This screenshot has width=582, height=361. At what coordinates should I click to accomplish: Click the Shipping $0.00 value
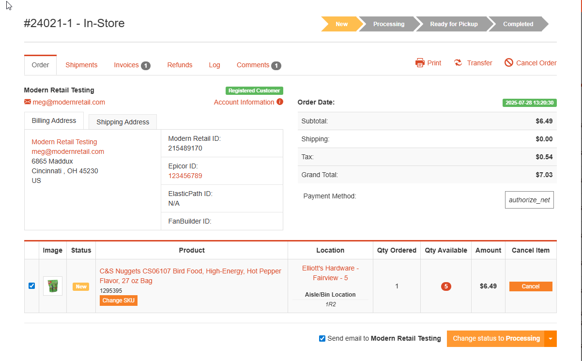point(544,139)
